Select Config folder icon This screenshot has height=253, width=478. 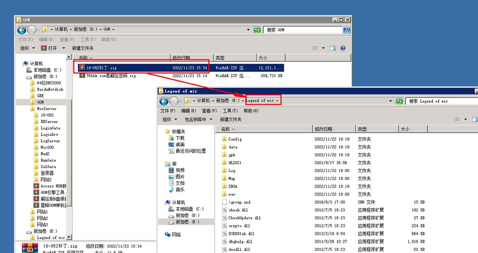click(x=224, y=139)
